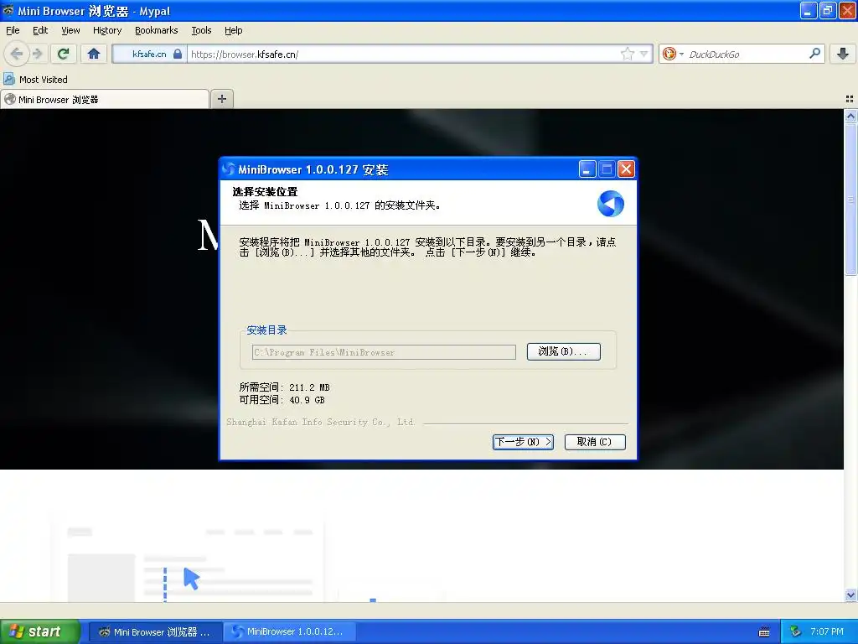Screen dimensions: 858x644
Task: Minimize the MiniBrowser installer dialog
Action: (587, 169)
